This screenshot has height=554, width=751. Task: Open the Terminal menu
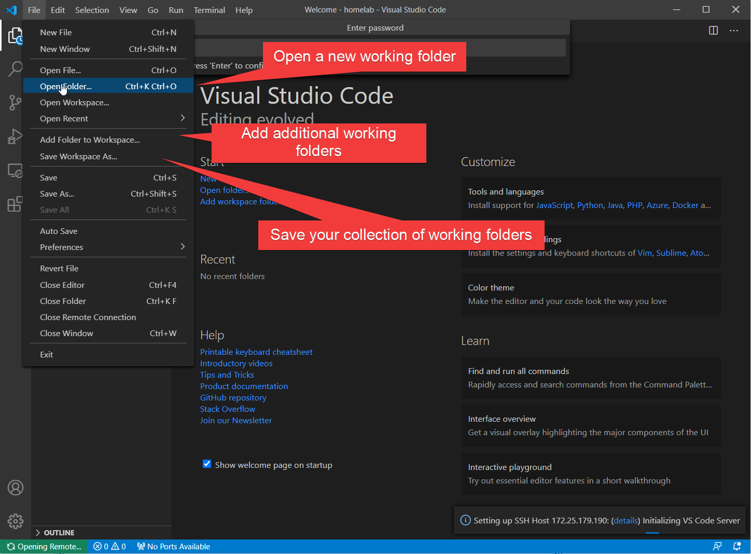point(210,10)
